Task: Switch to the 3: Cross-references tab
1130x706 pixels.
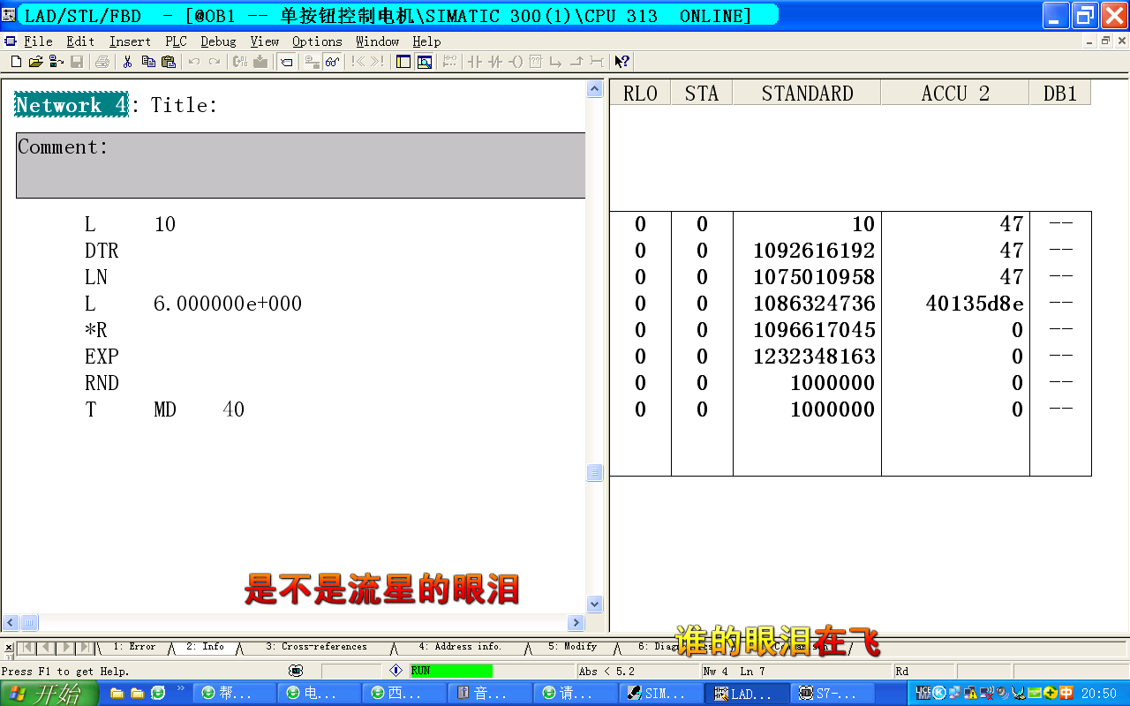Action: [x=316, y=647]
